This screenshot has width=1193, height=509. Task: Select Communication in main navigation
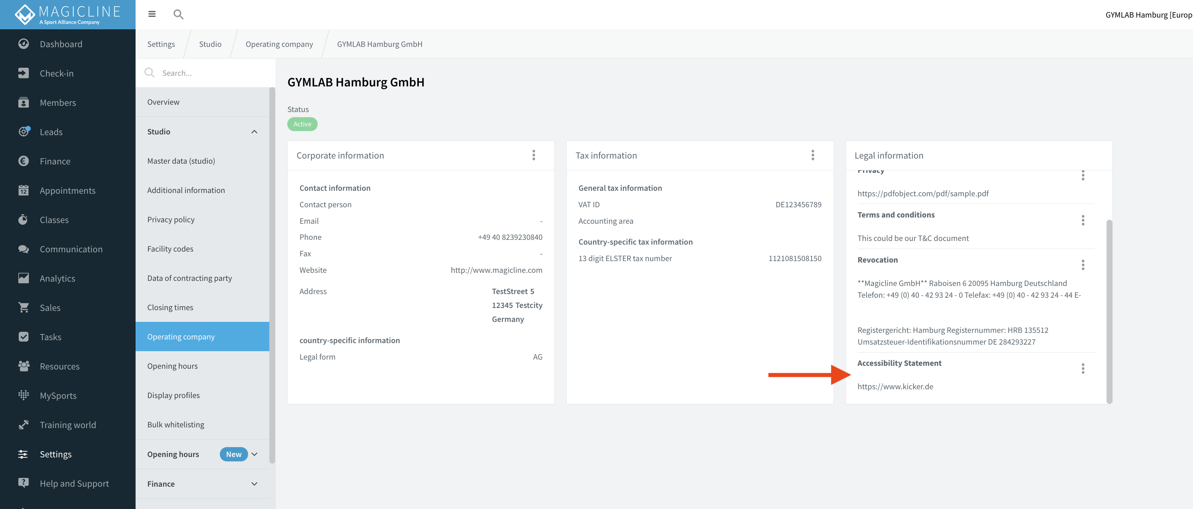pyautogui.click(x=68, y=249)
